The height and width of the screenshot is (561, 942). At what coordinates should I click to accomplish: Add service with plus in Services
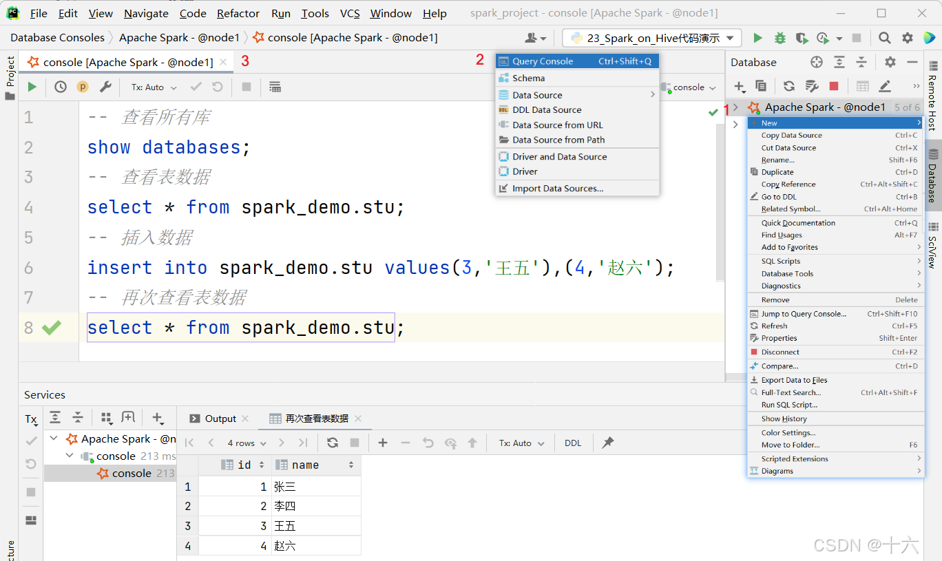click(157, 417)
